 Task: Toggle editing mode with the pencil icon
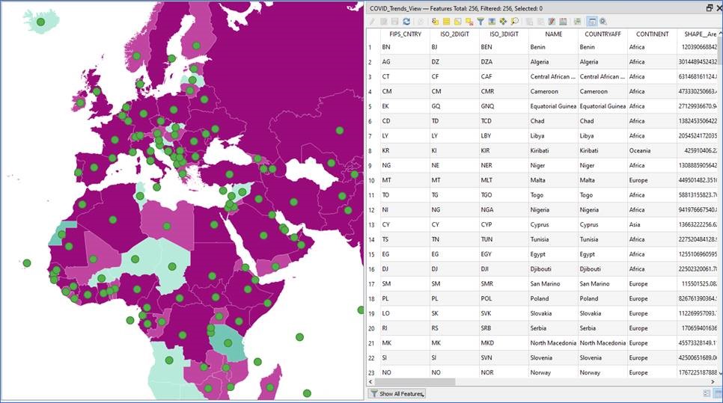372,21
